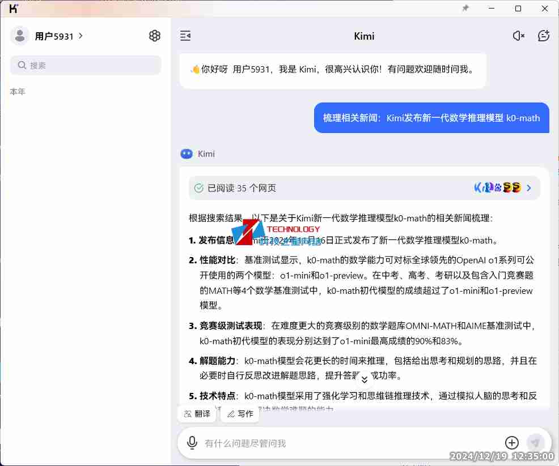This screenshot has height=466, width=559.
Task: Click the 翻译 translate button
Action: 197,414
